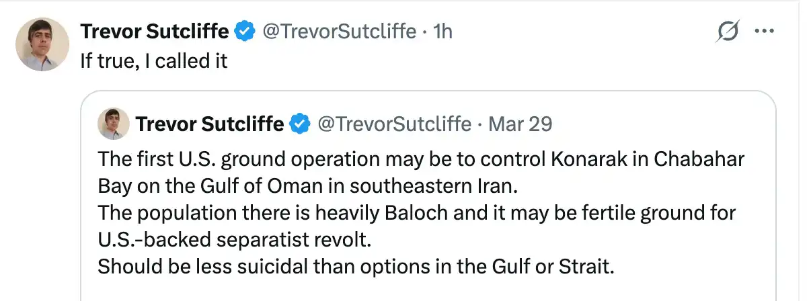This screenshot has width=811, height=301.
Task: Click the small avatar in the quoted post
Action: [113, 124]
